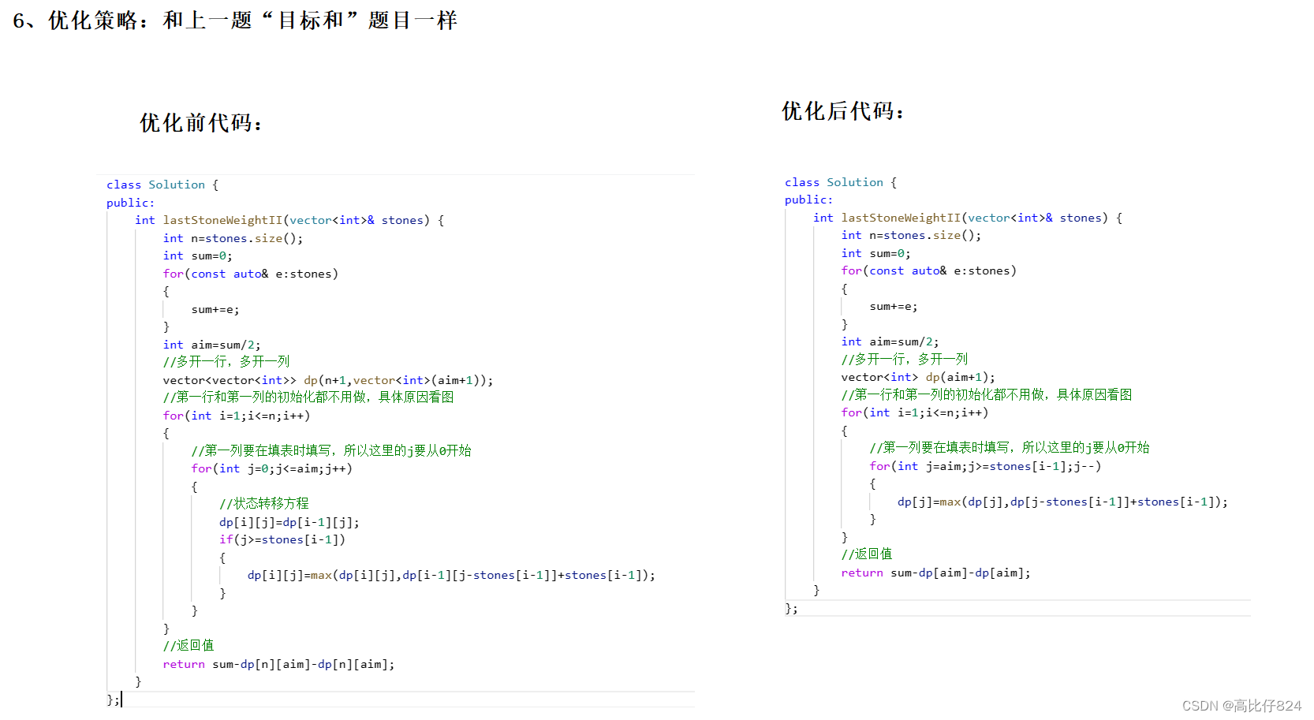Click '//第一列要在填表时填写' comment in left code
Image resolution: width=1314 pixels, height=720 pixels.
click(x=331, y=450)
